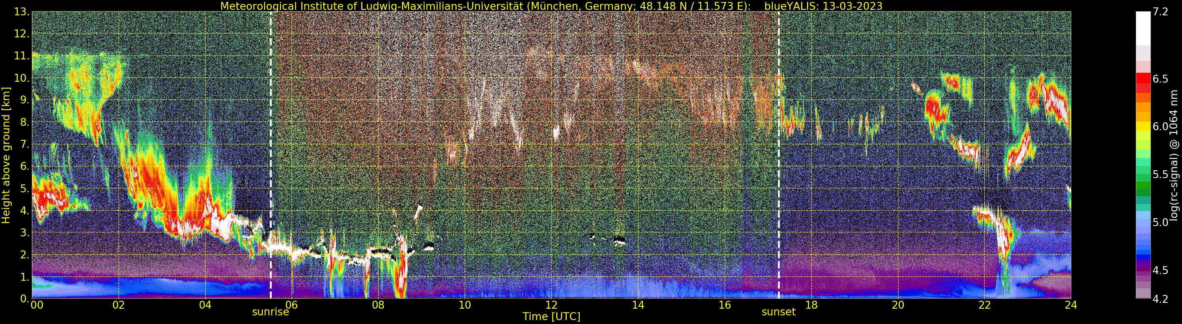Pick the red colorbar segment beside 6.5

click(1143, 78)
